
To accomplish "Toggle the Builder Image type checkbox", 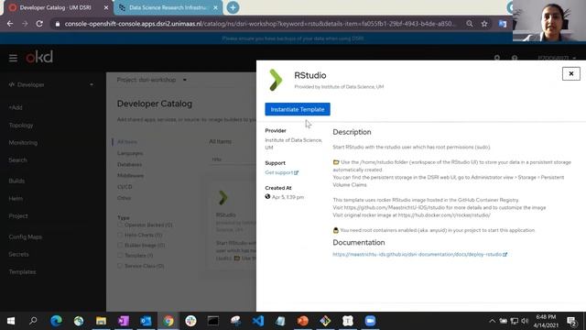I will (120, 246).
